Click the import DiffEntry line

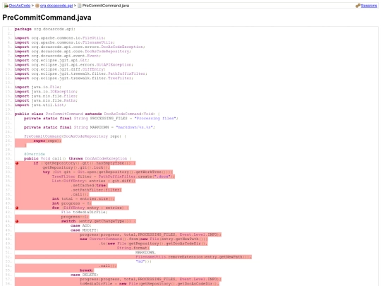[x=60, y=69]
